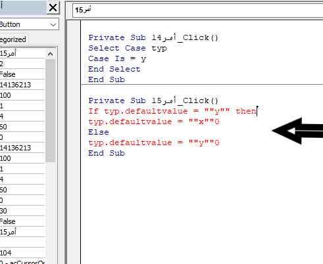Click the code window margin indicator bar

click(74, 143)
